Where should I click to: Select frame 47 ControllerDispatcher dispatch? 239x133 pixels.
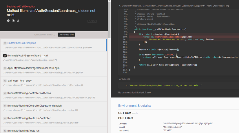coord(54,108)
